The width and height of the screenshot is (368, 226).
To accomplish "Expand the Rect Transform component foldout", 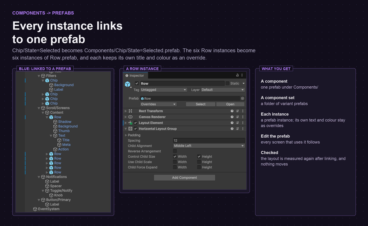I will [x=125, y=111].
